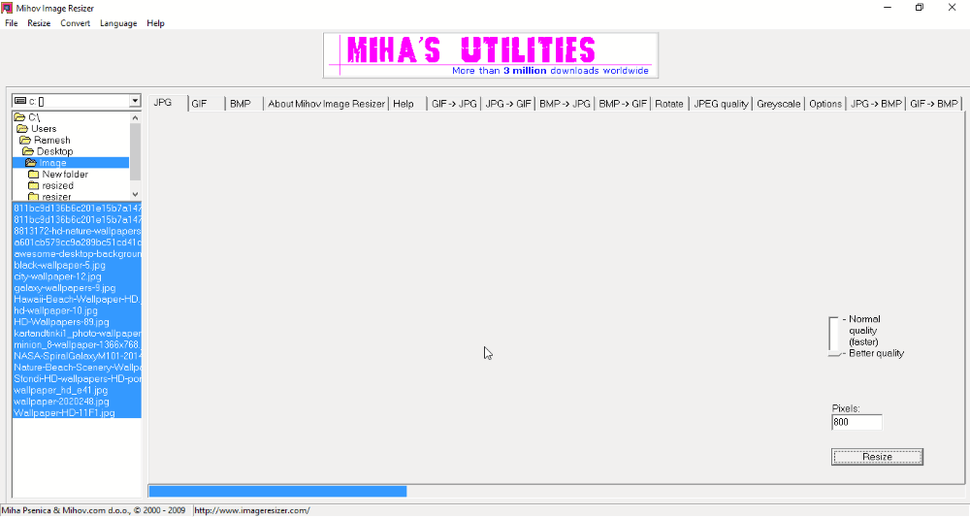The image size is (970, 517).
Task: Select file Stondi-HD-wallpapers-HD
Action: coord(77,378)
